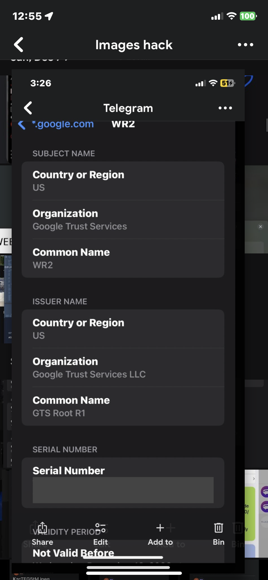The image size is (268, 580).
Task: Tap Wi-Fi icon beside 51 battery
Action: click(x=213, y=83)
